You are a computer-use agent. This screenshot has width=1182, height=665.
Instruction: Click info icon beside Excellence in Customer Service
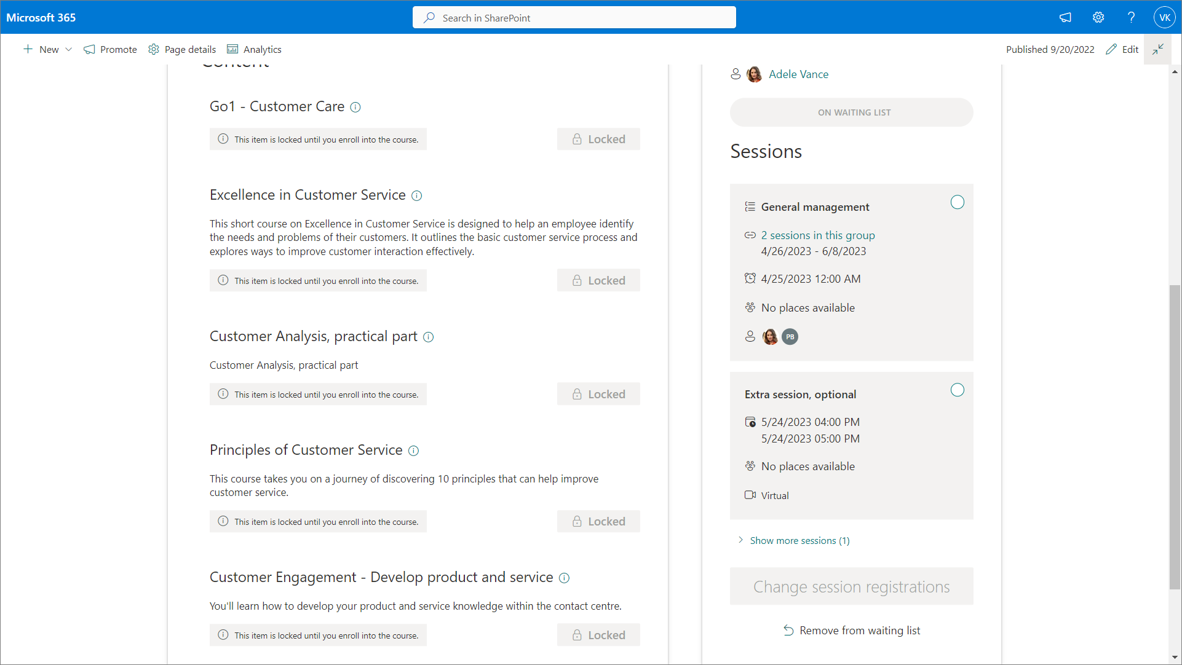(x=416, y=196)
